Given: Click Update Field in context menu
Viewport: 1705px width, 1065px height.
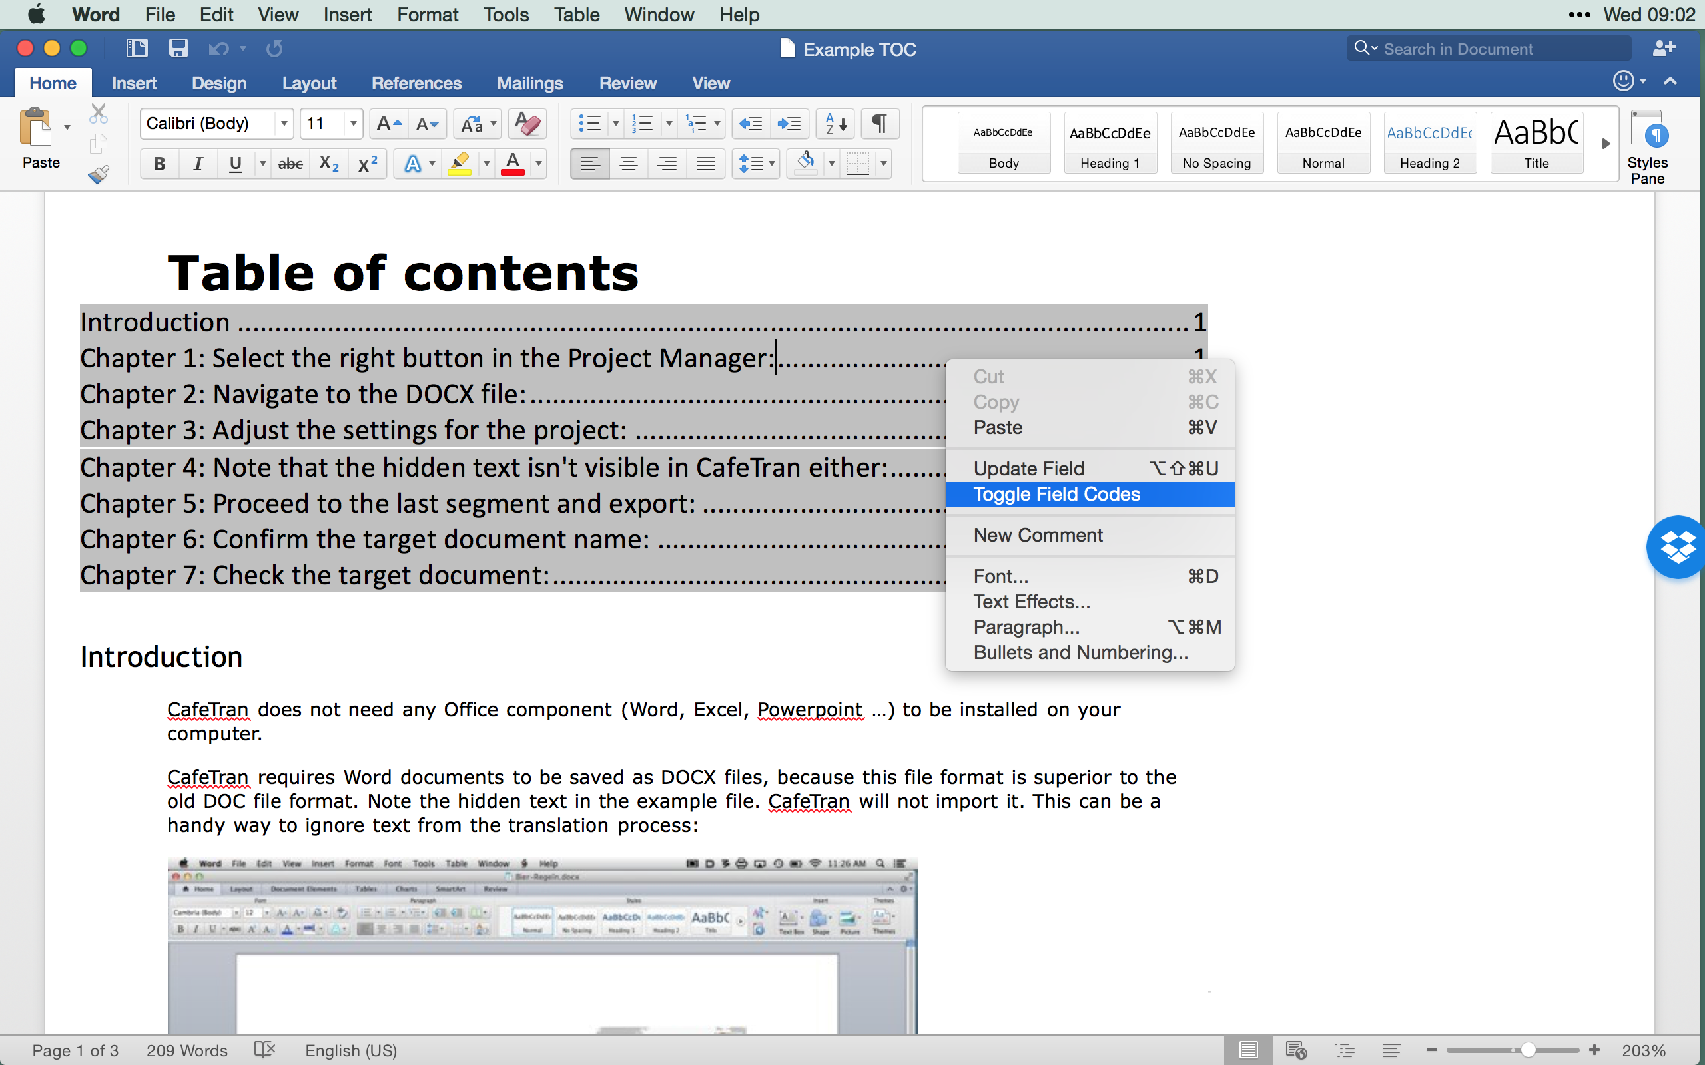Looking at the screenshot, I should click(x=1028, y=469).
